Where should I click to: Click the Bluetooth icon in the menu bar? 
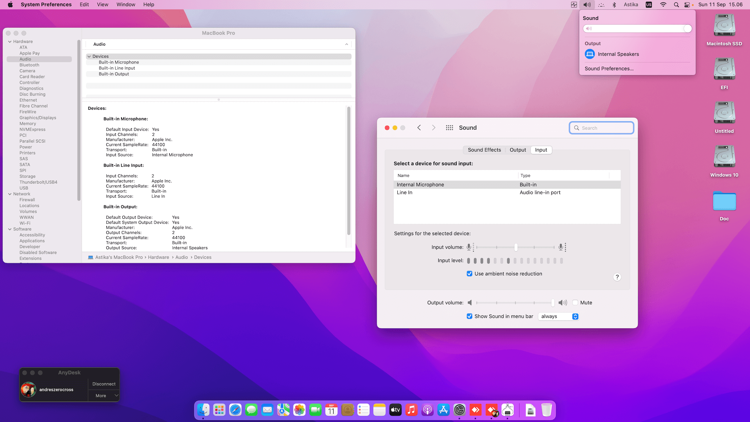pyautogui.click(x=614, y=4)
